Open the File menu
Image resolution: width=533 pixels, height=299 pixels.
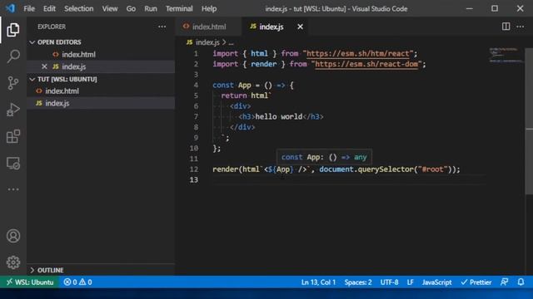click(x=29, y=8)
